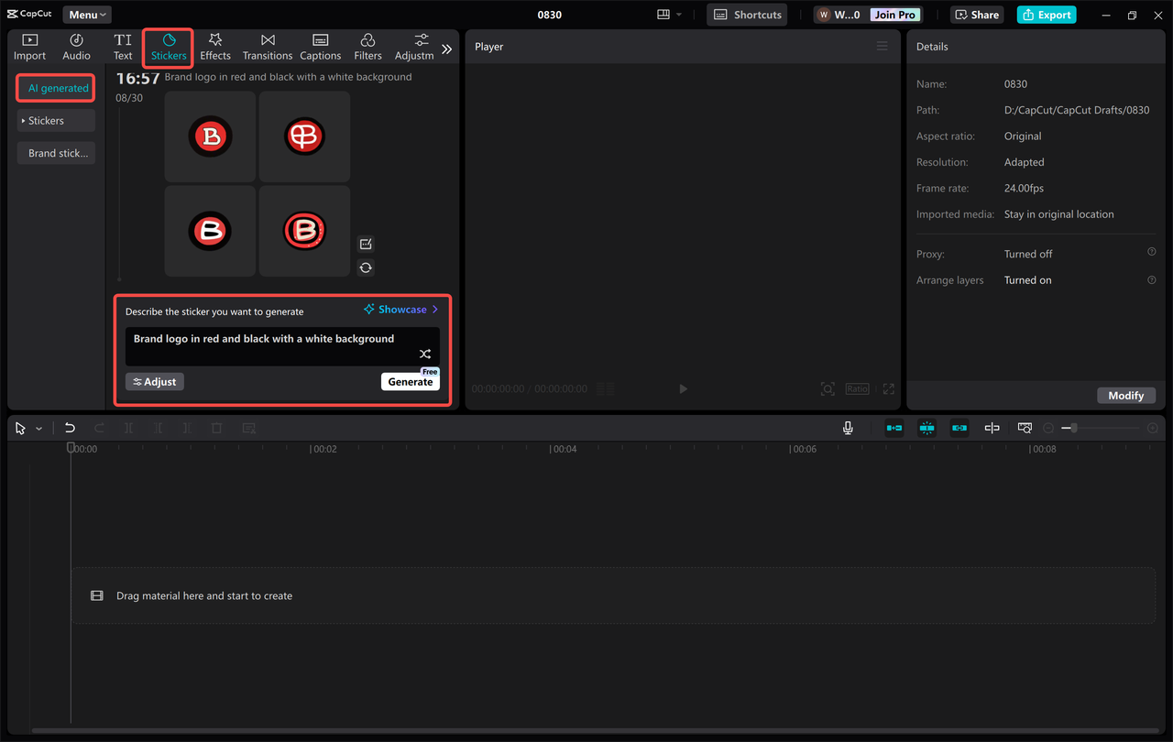The width and height of the screenshot is (1173, 742).
Task: Open the Menu dropdown at top left
Action: [86, 14]
